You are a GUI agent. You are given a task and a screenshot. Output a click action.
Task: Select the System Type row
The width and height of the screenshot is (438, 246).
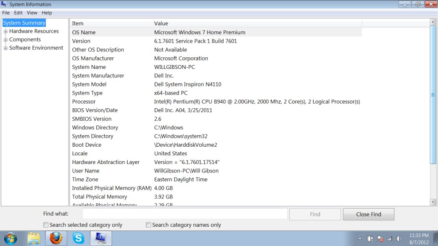pyautogui.click(x=217, y=93)
